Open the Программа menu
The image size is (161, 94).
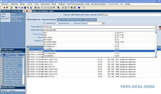pyautogui.click(x=5, y=4)
